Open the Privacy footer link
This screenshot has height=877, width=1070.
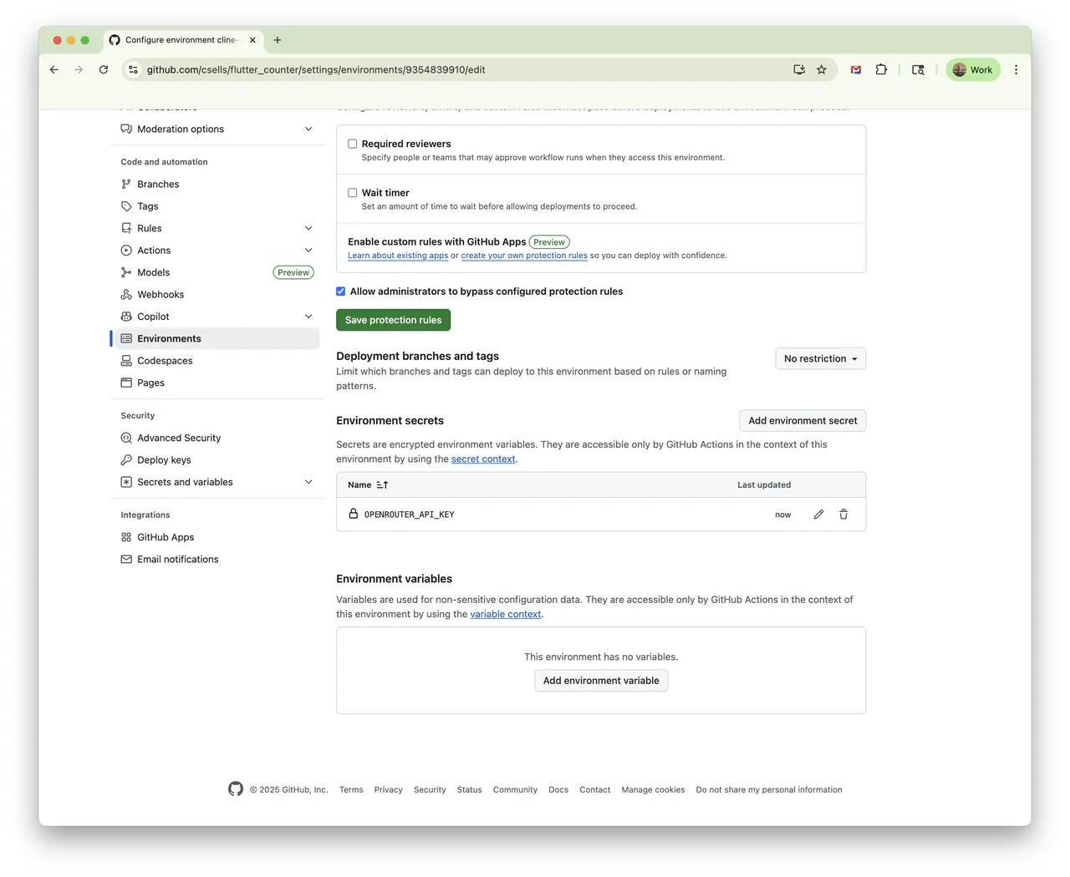(389, 790)
